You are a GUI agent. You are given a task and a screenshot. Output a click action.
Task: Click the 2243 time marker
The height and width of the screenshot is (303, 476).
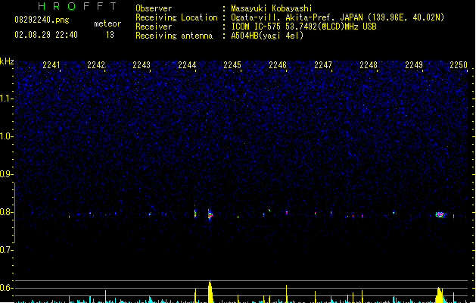click(142, 65)
